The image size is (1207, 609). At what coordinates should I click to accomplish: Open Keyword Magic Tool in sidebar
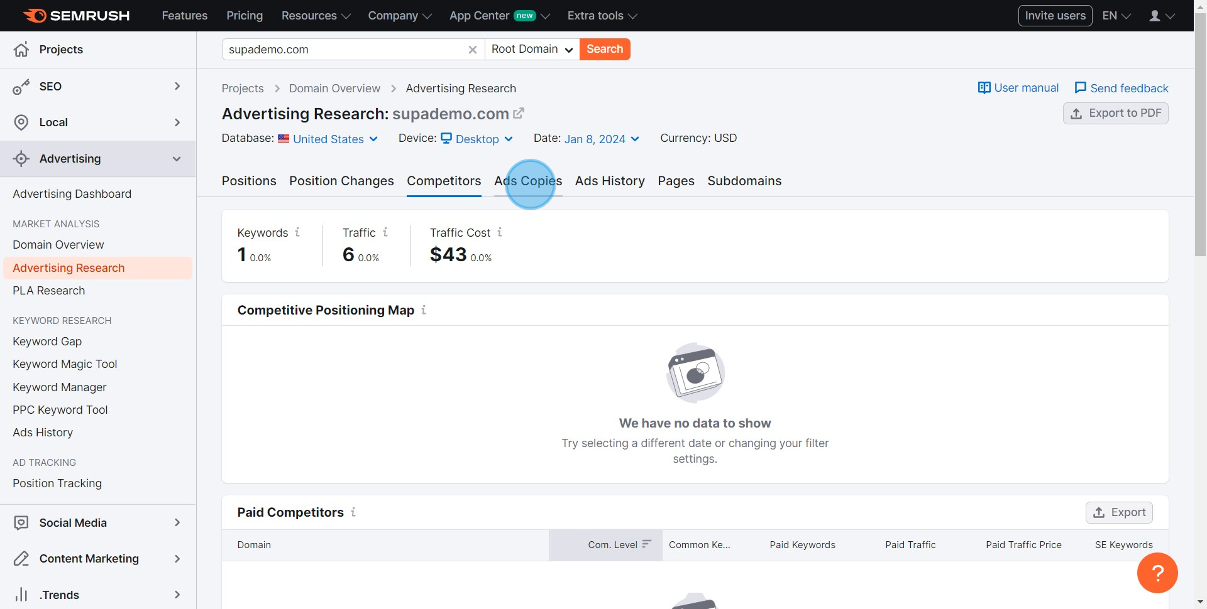click(65, 364)
